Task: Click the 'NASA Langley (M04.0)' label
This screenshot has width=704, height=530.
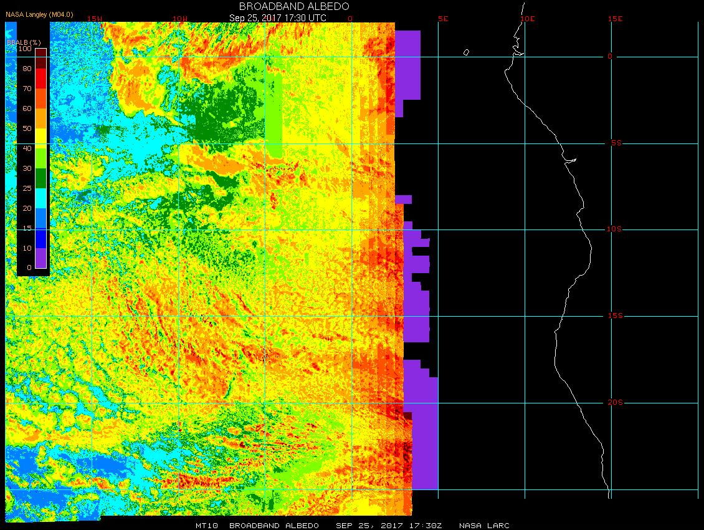Action: [x=39, y=14]
